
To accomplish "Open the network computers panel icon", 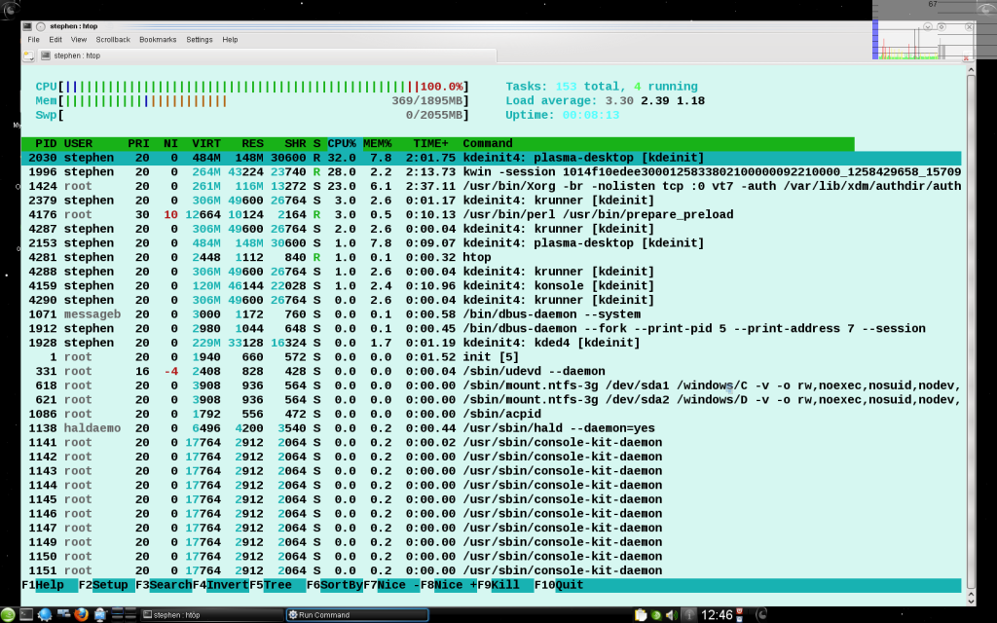I will click(x=63, y=615).
